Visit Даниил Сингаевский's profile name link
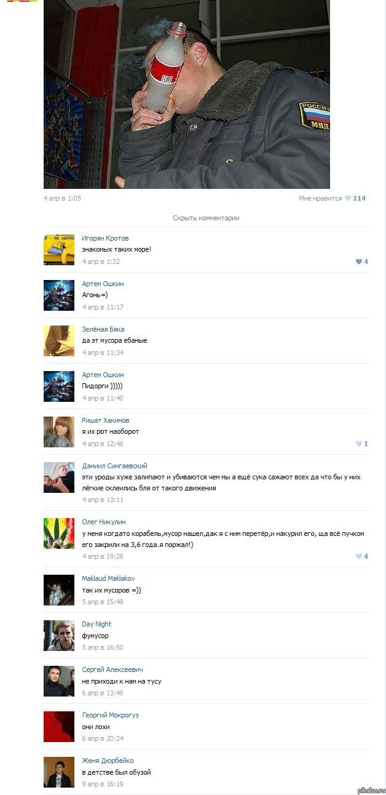This screenshot has width=386, height=795. (114, 466)
